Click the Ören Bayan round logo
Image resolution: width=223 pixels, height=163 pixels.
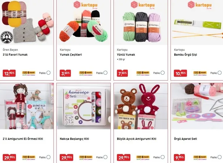(x=7, y=37)
